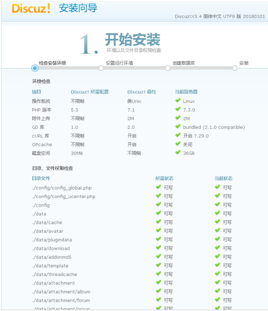The height and width of the screenshot is (311, 268).
Task: Click the 项目 column header
Action: tap(37, 92)
